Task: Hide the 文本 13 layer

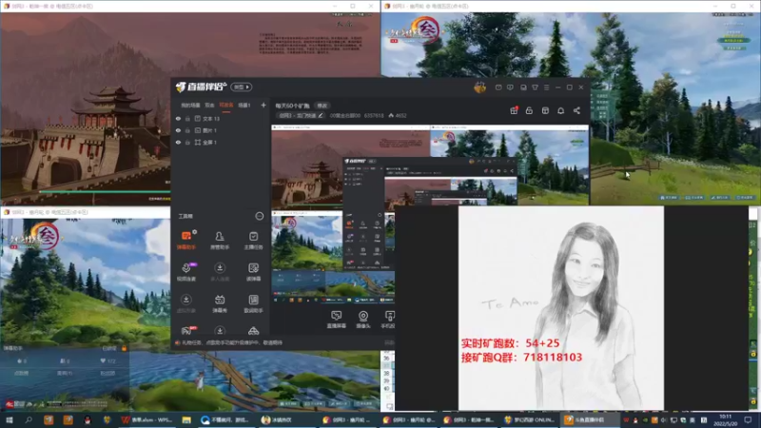Action: click(x=178, y=118)
